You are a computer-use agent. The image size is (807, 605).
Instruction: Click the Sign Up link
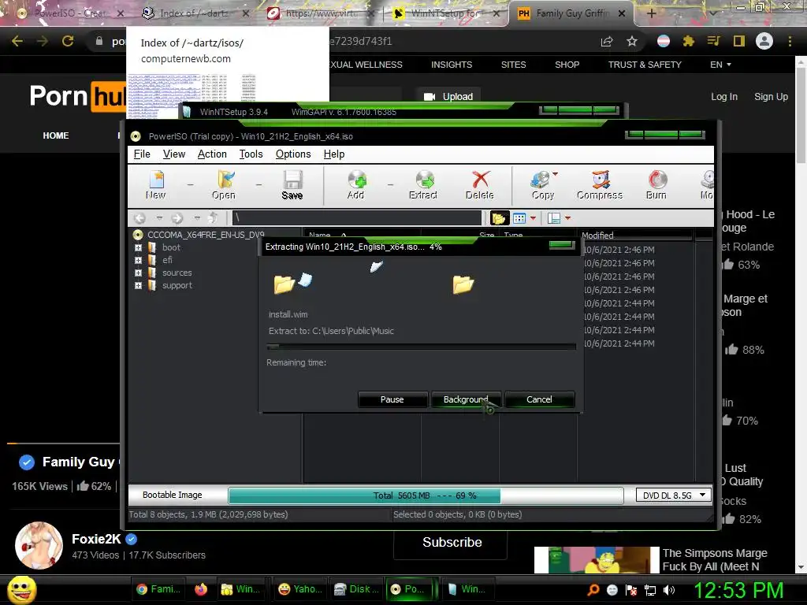point(771,97)
